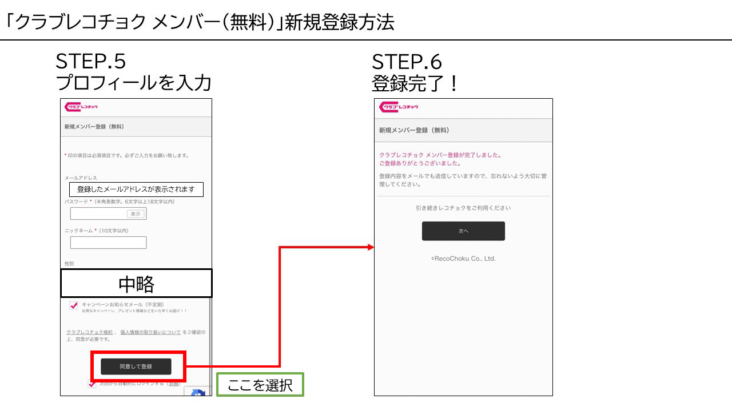732x411 pixels.
Task: Click the 同意して登録 button
Action: coord(136,366)
